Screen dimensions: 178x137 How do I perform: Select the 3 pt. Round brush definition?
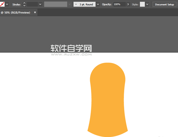(84, 4)
